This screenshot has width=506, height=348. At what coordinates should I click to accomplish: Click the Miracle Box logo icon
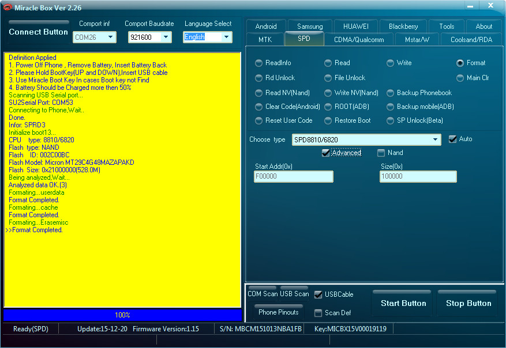(8, 7)
